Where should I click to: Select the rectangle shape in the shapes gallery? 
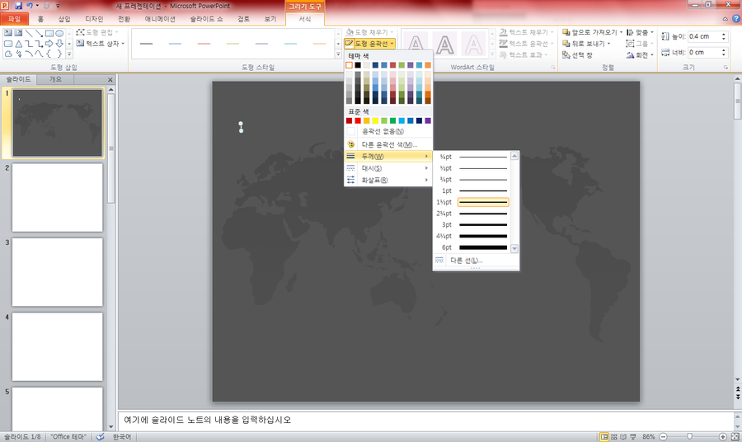(49, 34)
